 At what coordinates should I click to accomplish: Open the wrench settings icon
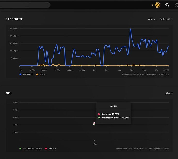click(x=167, y=5)
